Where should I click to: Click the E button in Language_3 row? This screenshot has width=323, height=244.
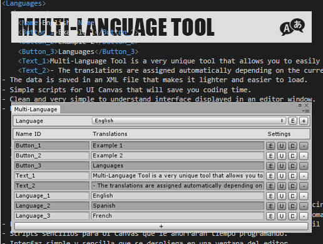[x=270, y=216]
